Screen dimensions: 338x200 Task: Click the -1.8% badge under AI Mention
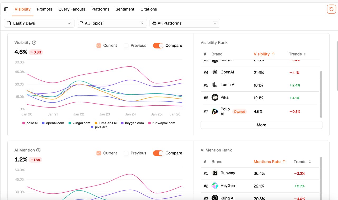point(35,160)
